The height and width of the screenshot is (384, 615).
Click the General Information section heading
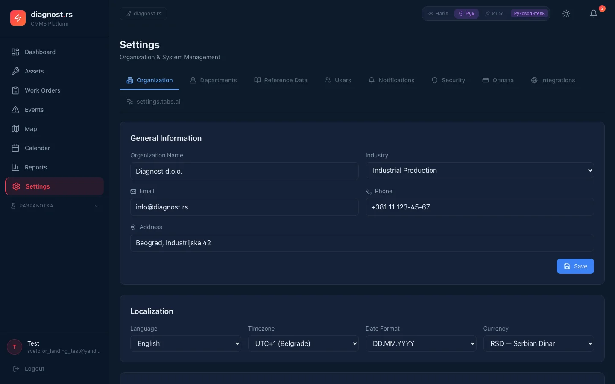[166, 138]
